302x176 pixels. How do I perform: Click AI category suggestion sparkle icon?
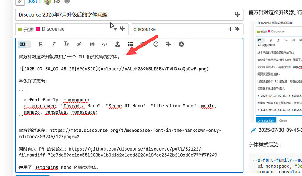[x=122, y=29]
